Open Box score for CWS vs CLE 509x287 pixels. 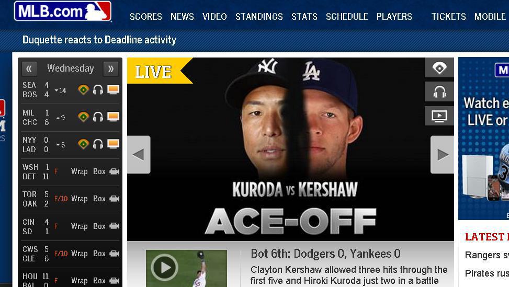[99, 253]
